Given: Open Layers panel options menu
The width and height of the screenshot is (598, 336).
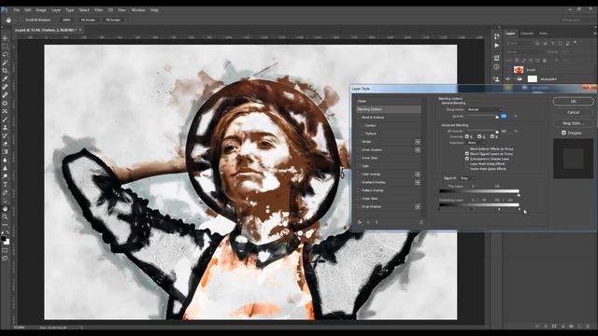Looking at the screenshot, I should [595, 34].
